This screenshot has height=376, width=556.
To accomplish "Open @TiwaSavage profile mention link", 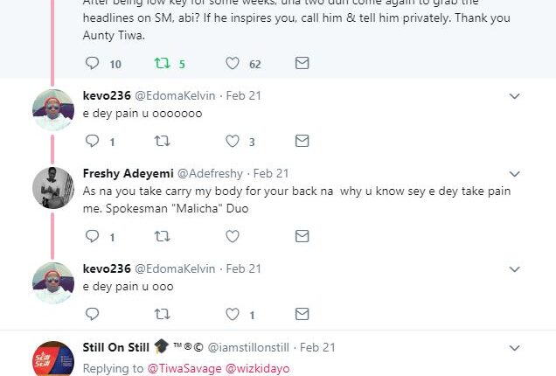I will pos(184,368).
